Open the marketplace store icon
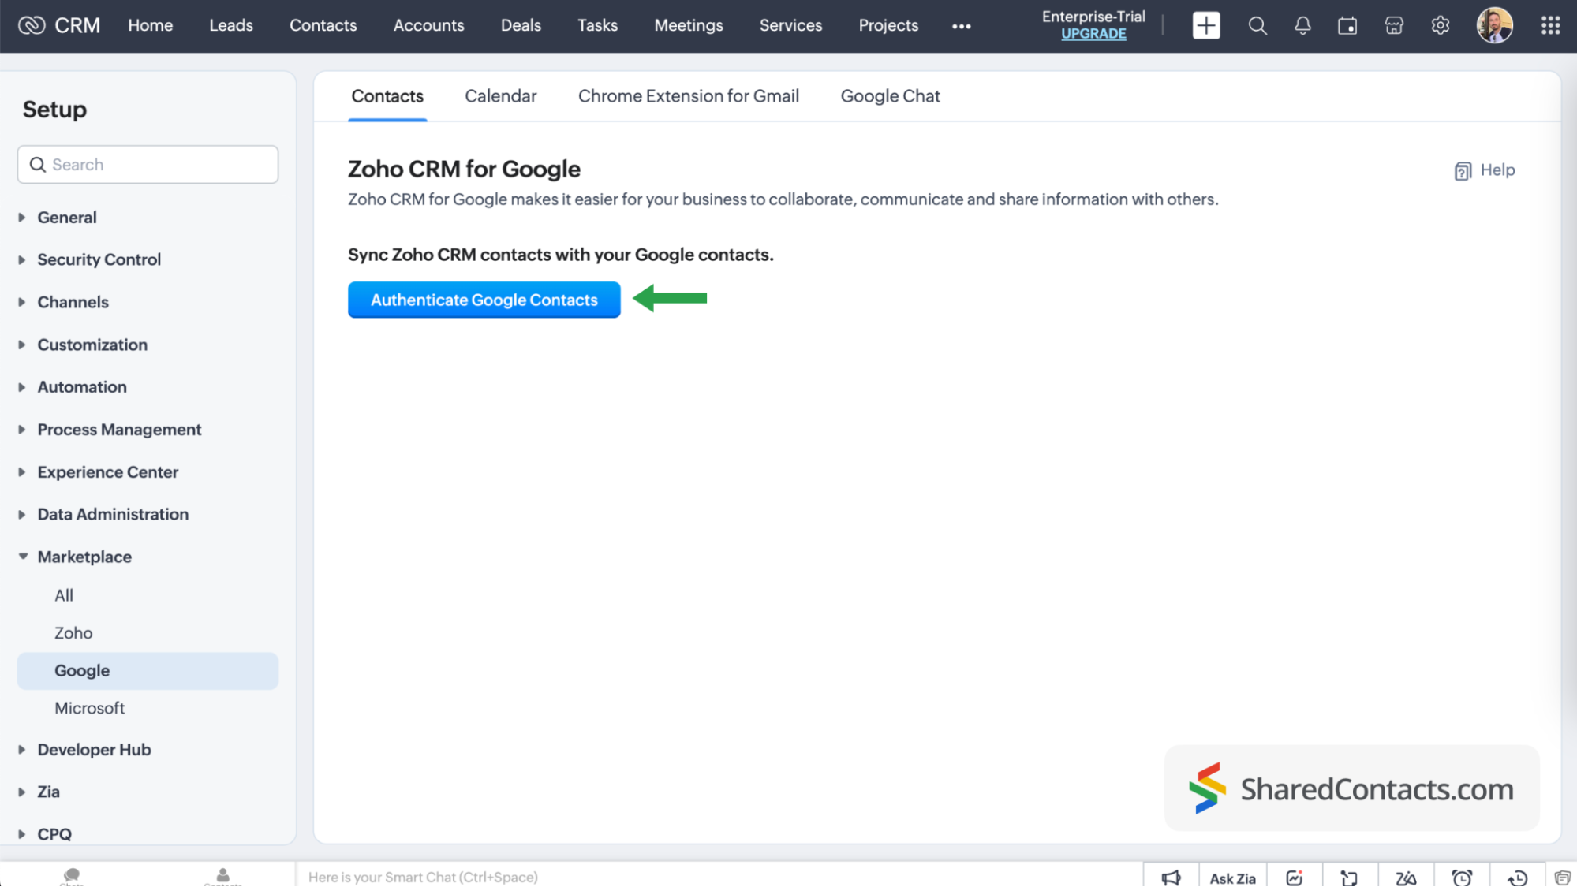 pyautogui.click(x=1394, y=25)
